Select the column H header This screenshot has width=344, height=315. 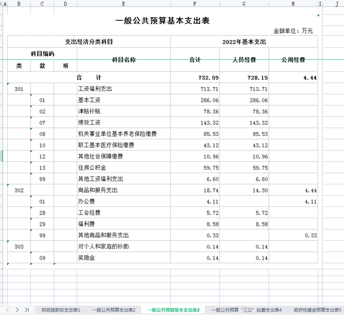pos(293,4)
